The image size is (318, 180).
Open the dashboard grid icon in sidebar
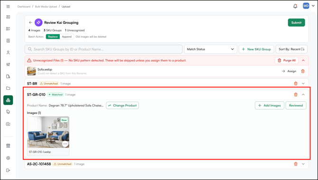point(8,17)
